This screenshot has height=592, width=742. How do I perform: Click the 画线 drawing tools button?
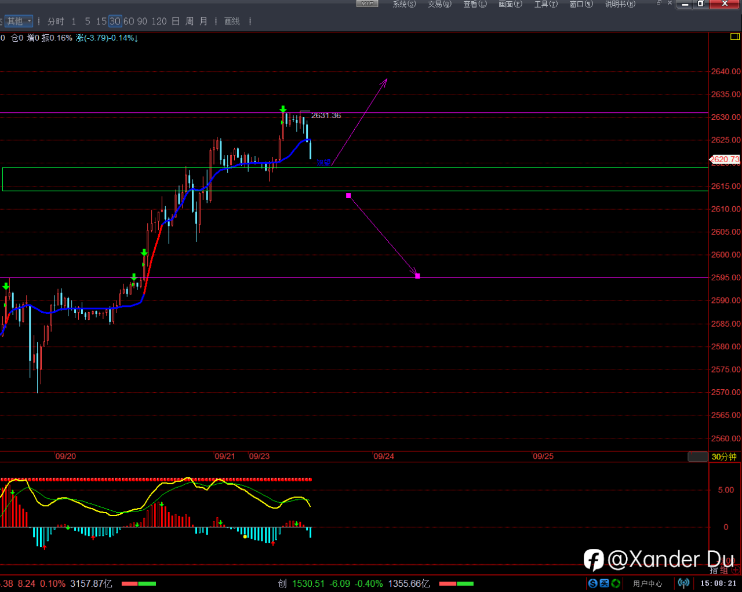[232, 21]
